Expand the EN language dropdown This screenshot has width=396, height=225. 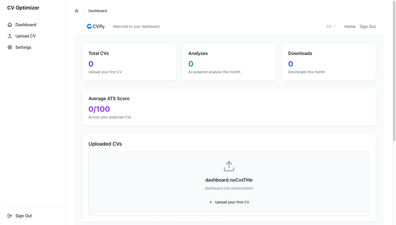[331, 26]
